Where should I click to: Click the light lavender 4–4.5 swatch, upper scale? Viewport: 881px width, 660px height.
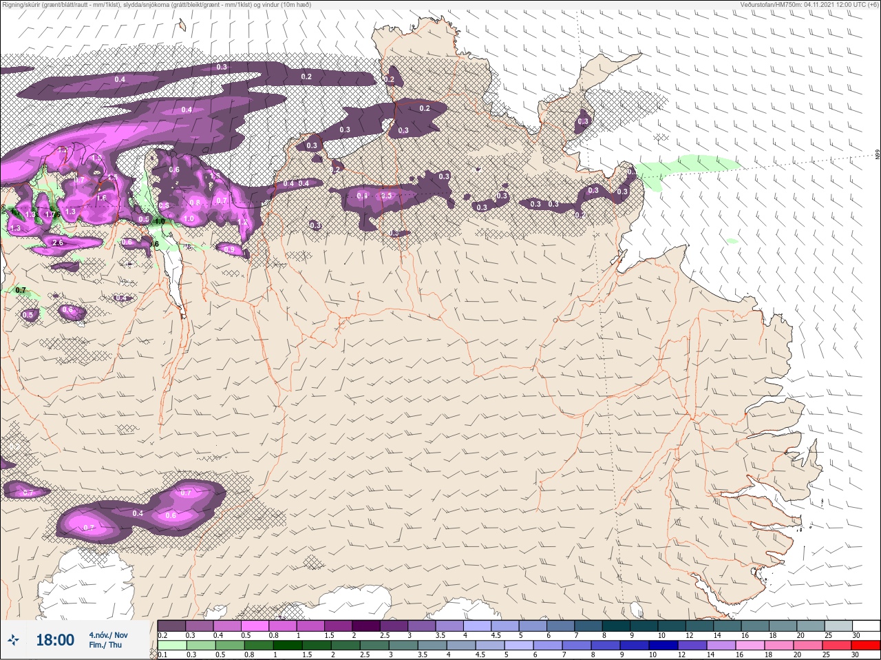click(x=478, y=626)
